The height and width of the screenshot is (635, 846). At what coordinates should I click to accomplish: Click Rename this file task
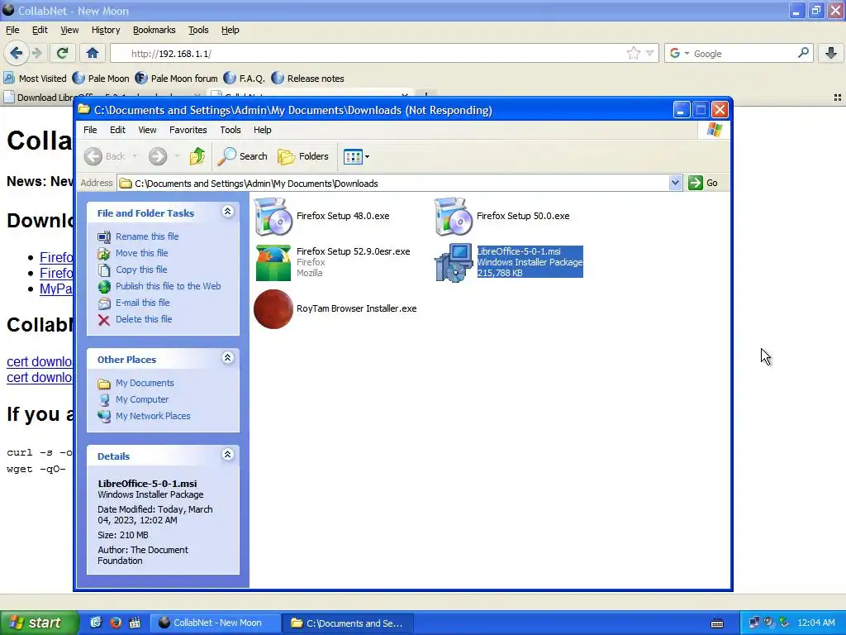pyautogui.click(x=147, y=236)
